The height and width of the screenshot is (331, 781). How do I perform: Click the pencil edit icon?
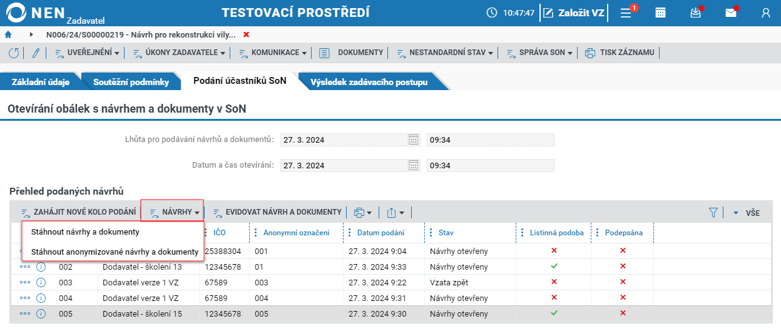click(36, 53)
